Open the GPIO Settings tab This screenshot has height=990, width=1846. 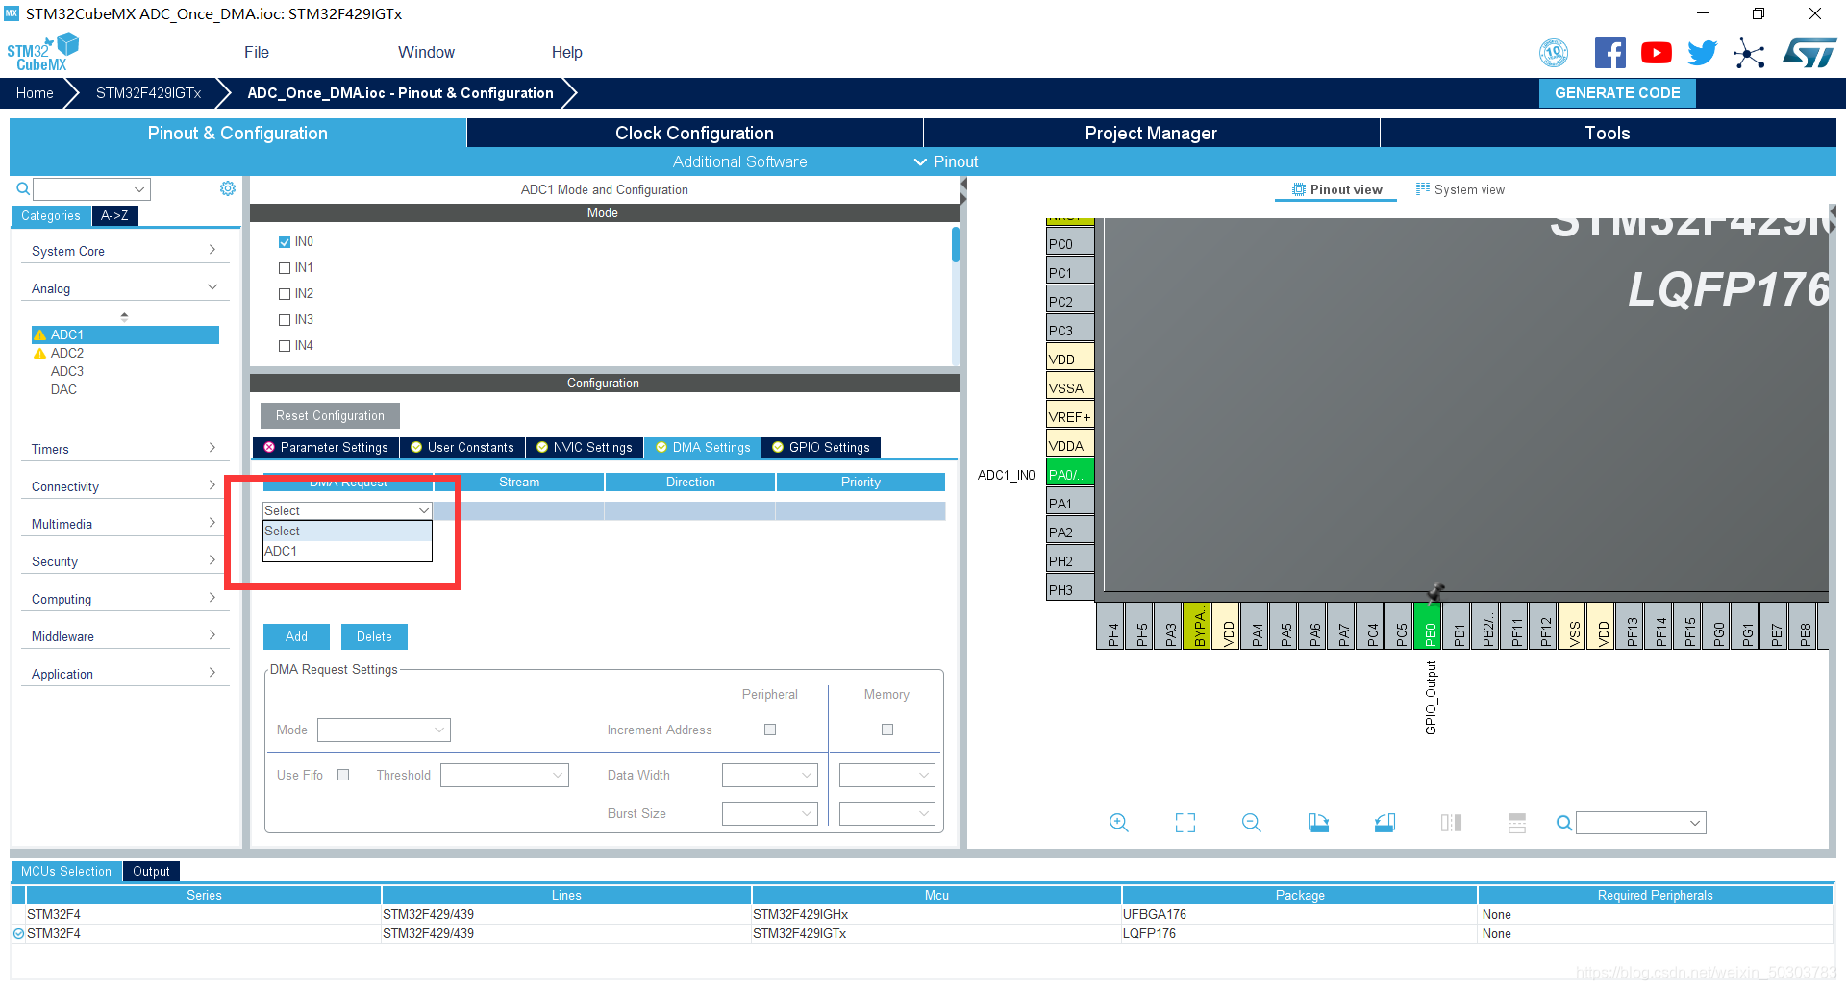point(821,447)
